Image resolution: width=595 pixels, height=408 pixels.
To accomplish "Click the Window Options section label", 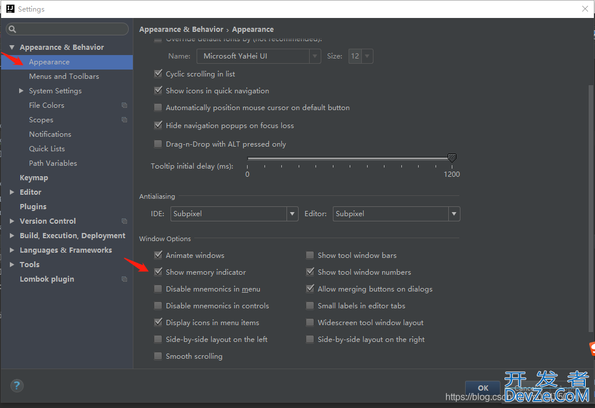I will [x=165, y=239].
